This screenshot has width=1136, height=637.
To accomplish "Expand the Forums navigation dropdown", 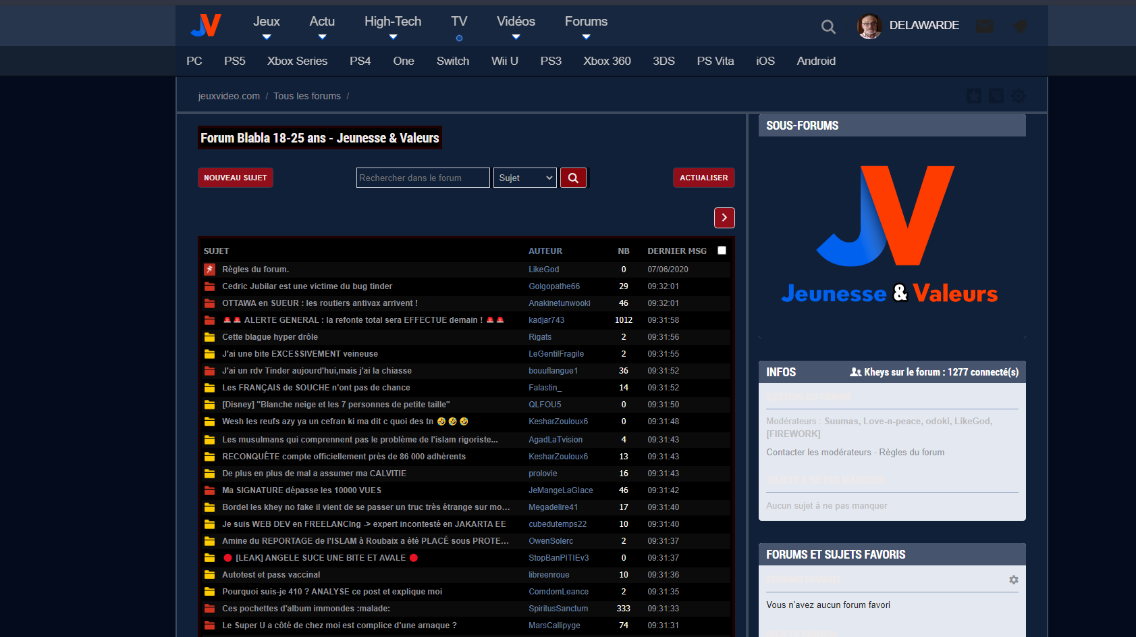I will point(586,27).
